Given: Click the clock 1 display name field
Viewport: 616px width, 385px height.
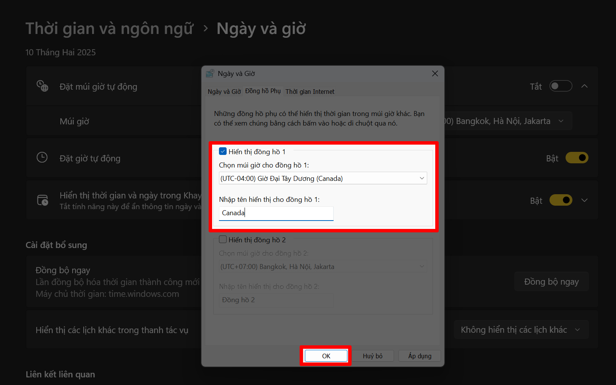Looking at the screenshot, I should 276,213.
